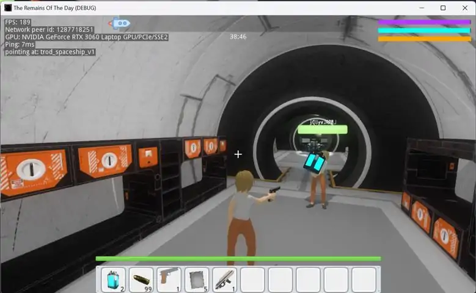The width and height of the screenshot is (476, 293).
Task: Click the purple status bar
Action: pos(424,22)
